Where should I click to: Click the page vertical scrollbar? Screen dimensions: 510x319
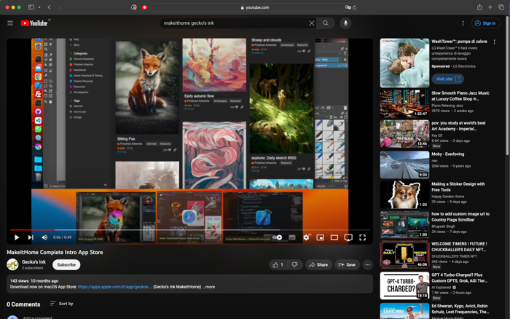pos(507,84)
